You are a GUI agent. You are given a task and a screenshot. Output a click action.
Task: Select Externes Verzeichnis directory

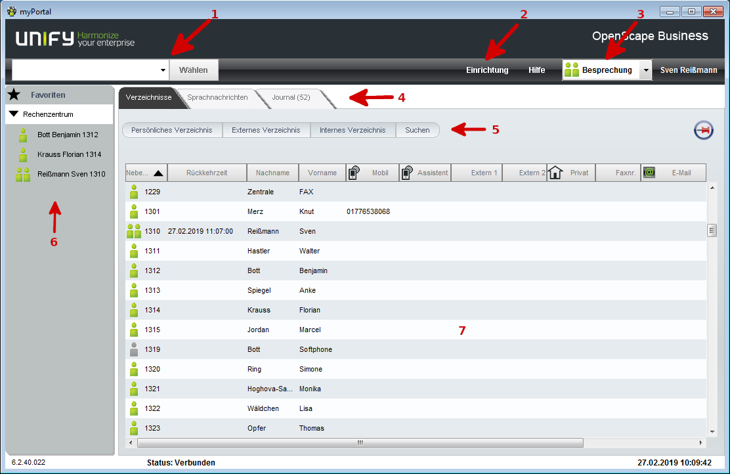(x=266, y=130)
